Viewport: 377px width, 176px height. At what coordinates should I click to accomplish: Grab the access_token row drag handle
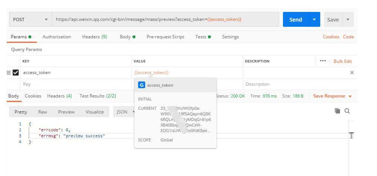[x=9, y=73]
